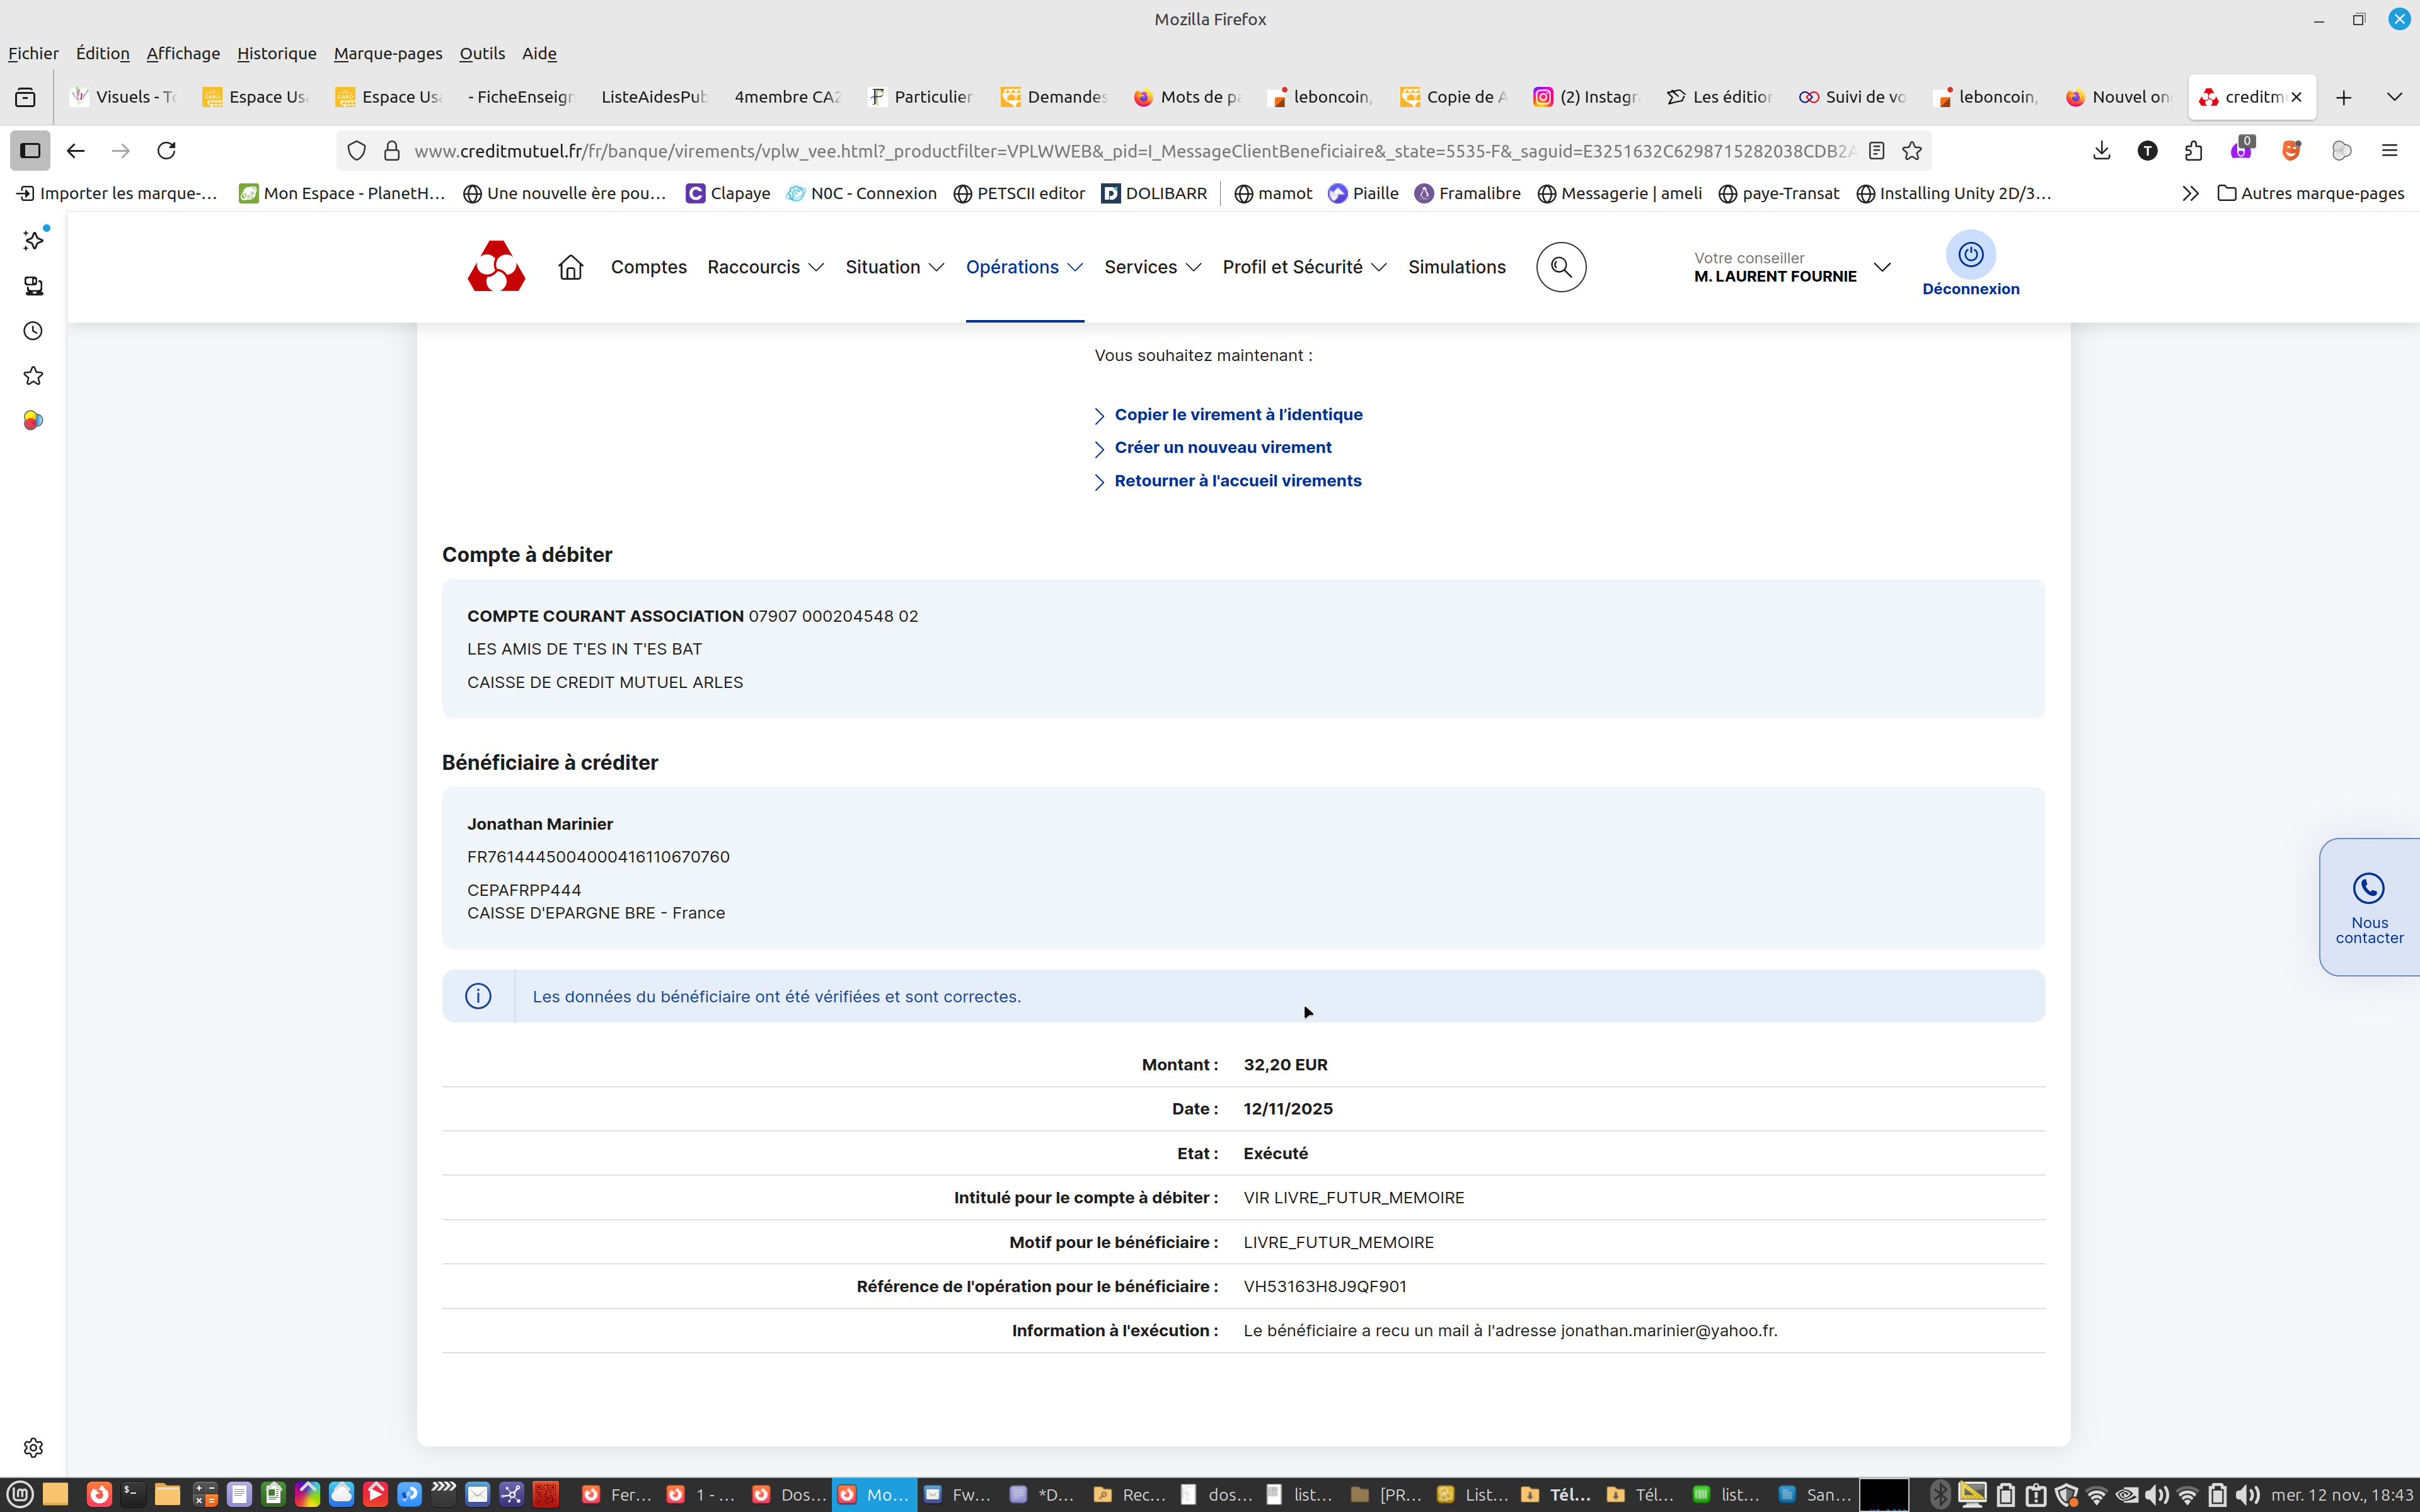Click Copier le virement à l'identique
The image size is (2420, 1512).
(x=1238, y=414)
